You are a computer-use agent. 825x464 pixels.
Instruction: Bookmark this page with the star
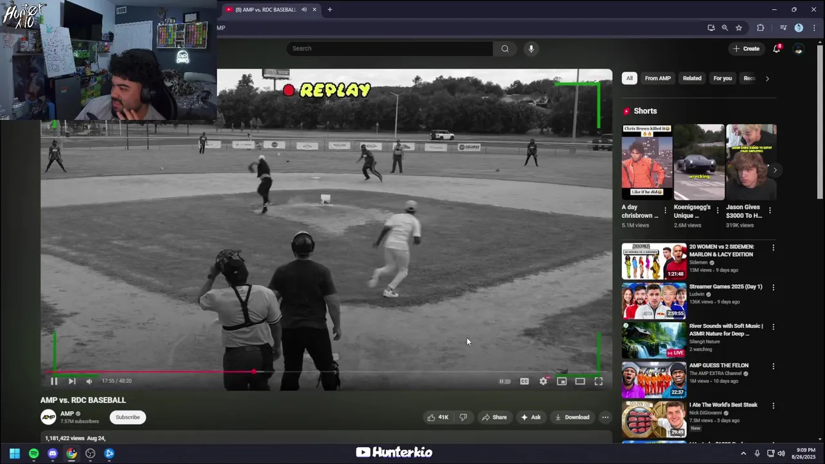tap(739, 28)
